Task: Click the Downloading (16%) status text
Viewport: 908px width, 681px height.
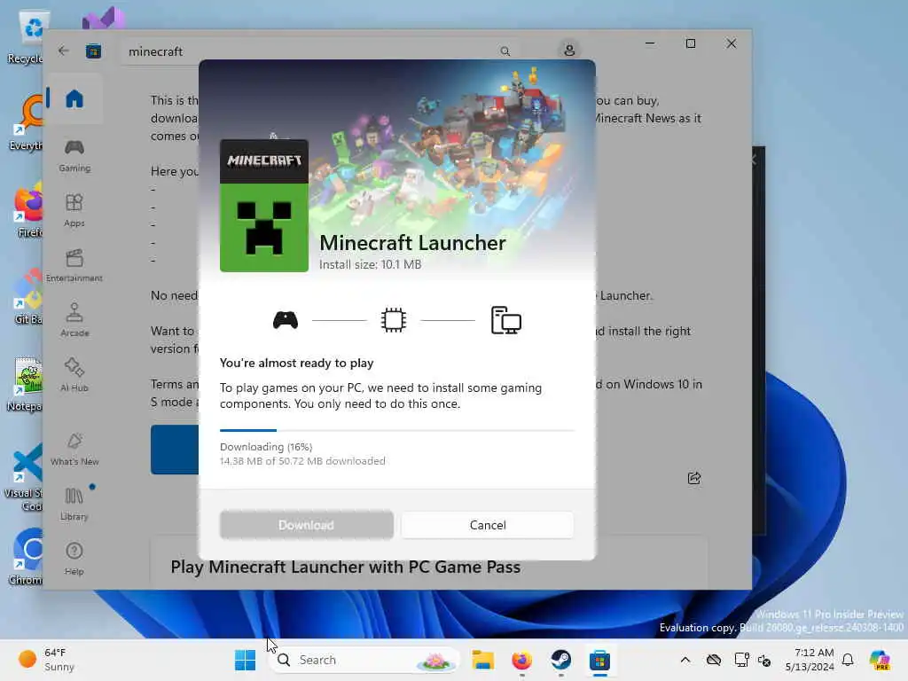Action: (x=266, y=447)
